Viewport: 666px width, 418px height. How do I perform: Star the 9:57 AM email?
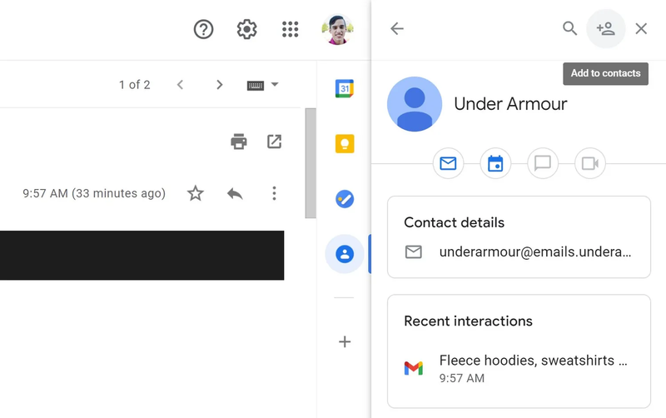[x=196, y=193]
